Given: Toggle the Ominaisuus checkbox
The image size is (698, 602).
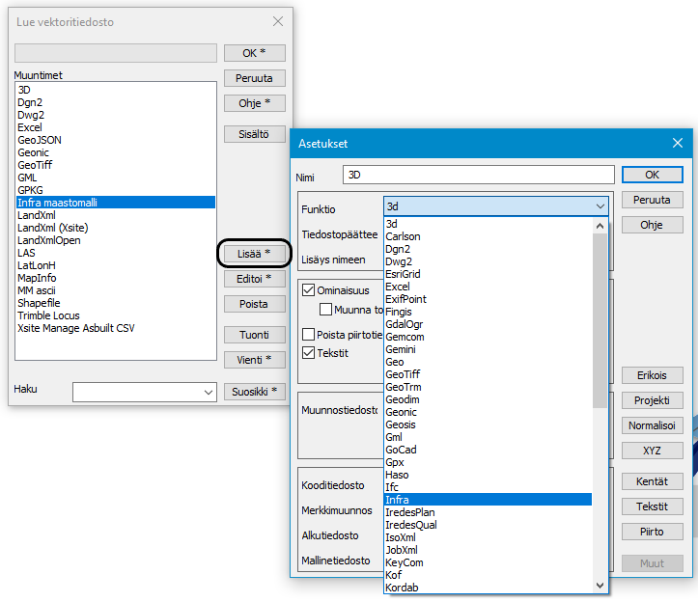Looking at the screenshot, I should [x=308, y=289].
